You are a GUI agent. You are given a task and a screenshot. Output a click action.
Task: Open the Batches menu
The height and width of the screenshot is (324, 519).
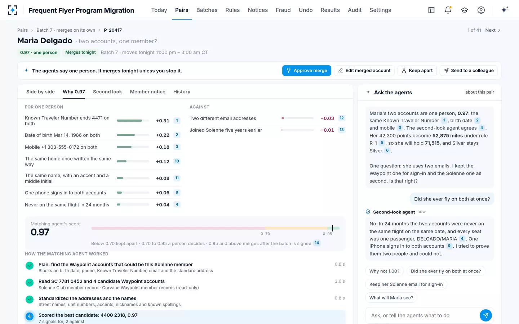(207, 10)
